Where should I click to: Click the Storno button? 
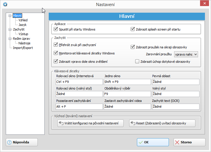click(x=189, y=142)
